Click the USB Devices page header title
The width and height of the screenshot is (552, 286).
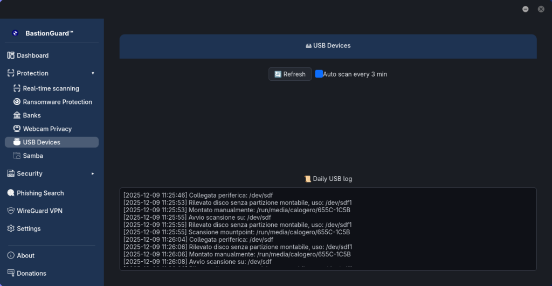click(332, 46)
